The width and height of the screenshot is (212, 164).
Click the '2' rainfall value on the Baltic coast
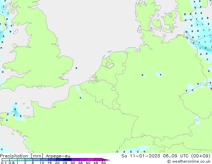206,48
